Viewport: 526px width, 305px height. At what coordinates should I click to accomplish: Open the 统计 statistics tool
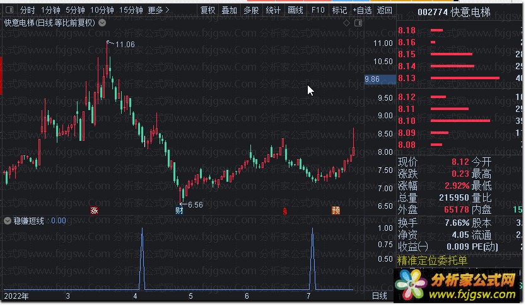pos(273,10)
